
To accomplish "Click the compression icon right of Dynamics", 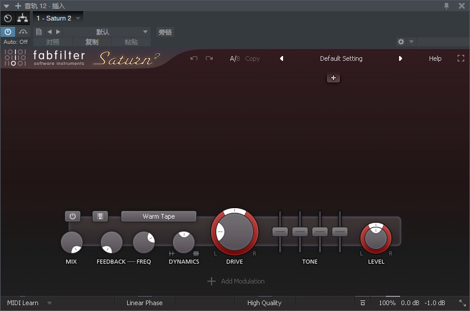I will [196, 254].
